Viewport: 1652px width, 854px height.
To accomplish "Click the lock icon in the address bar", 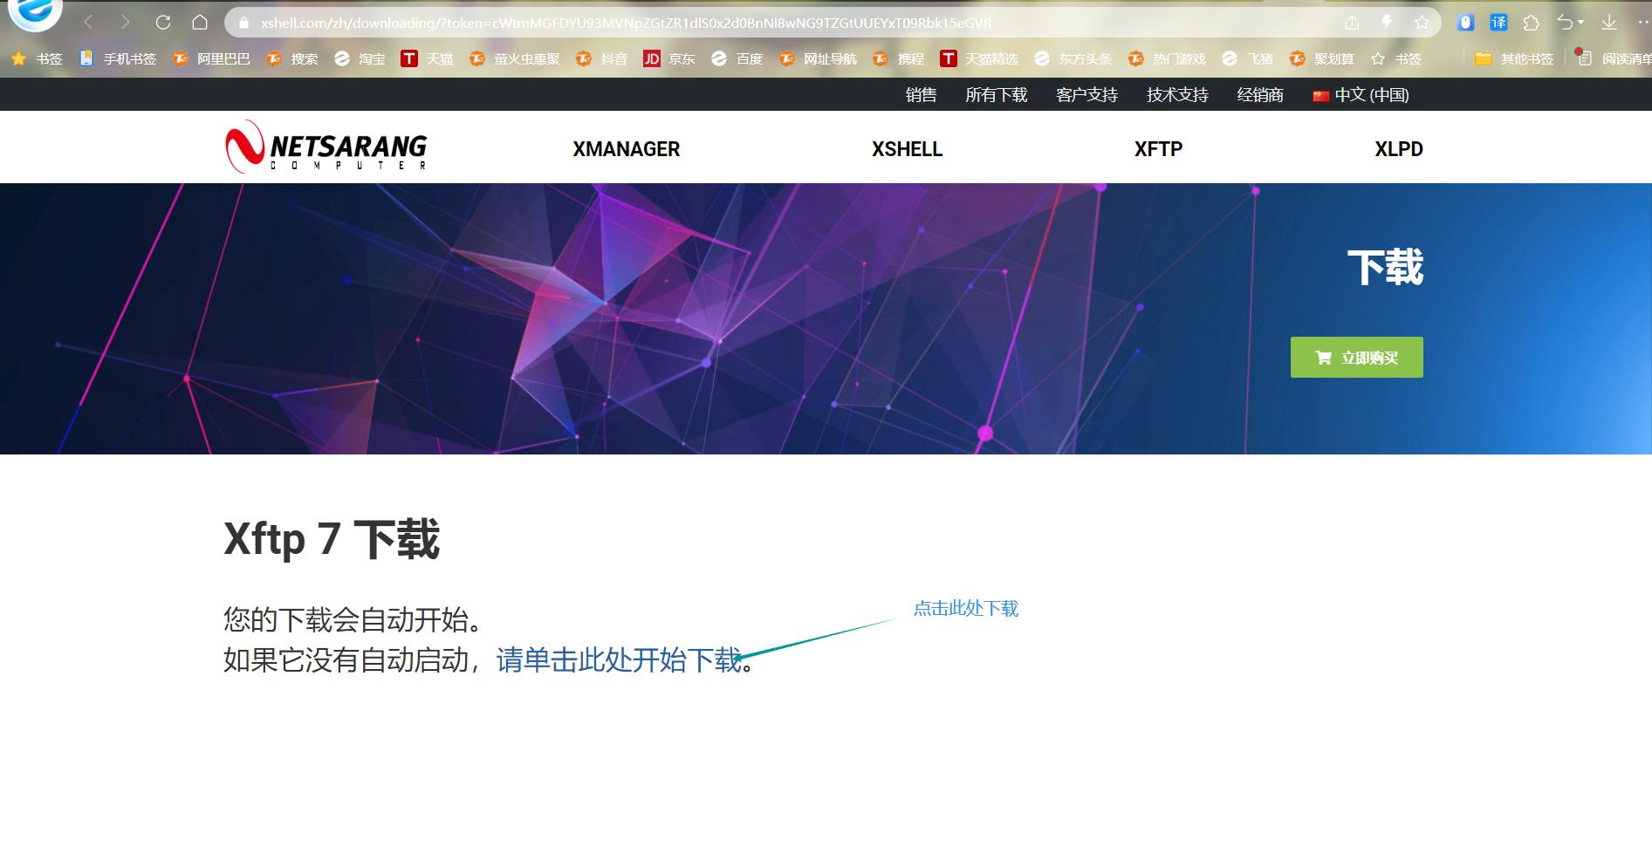I will click(244, 24).
